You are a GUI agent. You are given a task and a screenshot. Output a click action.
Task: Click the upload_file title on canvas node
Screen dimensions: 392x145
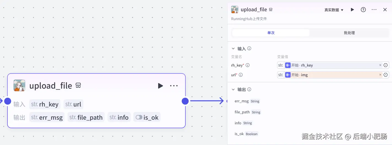click(51, 86)
